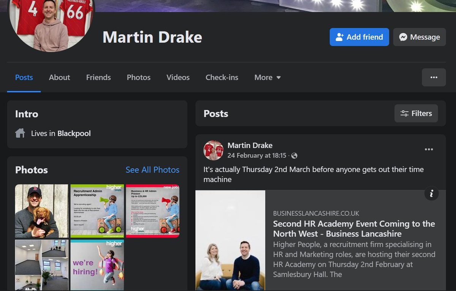Open profile options three-dot menu
The height and width of the screenshot is (291, 456).
[434, 77]
